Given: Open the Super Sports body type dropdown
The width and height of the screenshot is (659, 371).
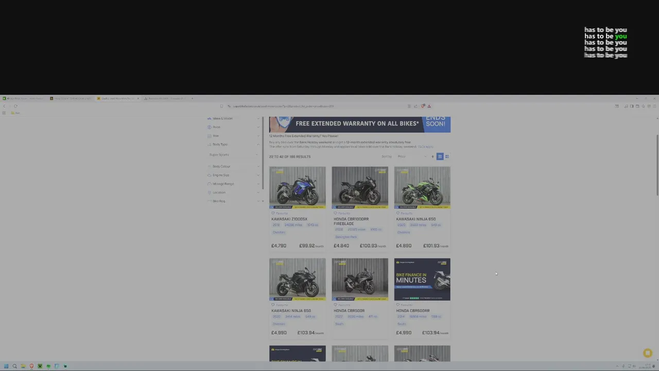Looking at the screenshot, I should pyautogui.click(x=234, y=155).
